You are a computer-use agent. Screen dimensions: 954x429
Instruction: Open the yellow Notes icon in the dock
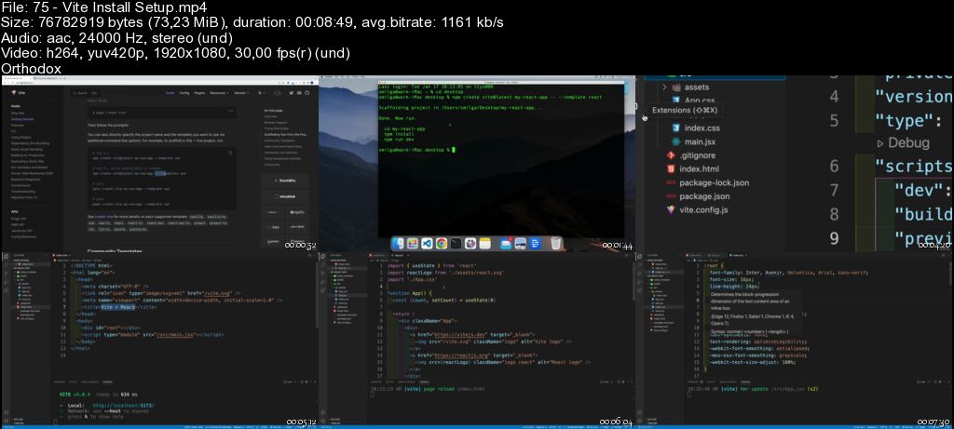484,243
